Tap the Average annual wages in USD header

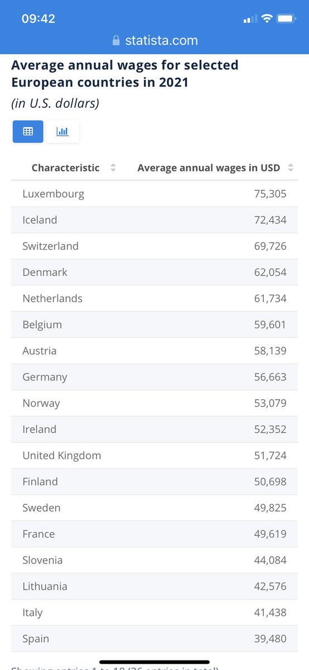(209, 167)
